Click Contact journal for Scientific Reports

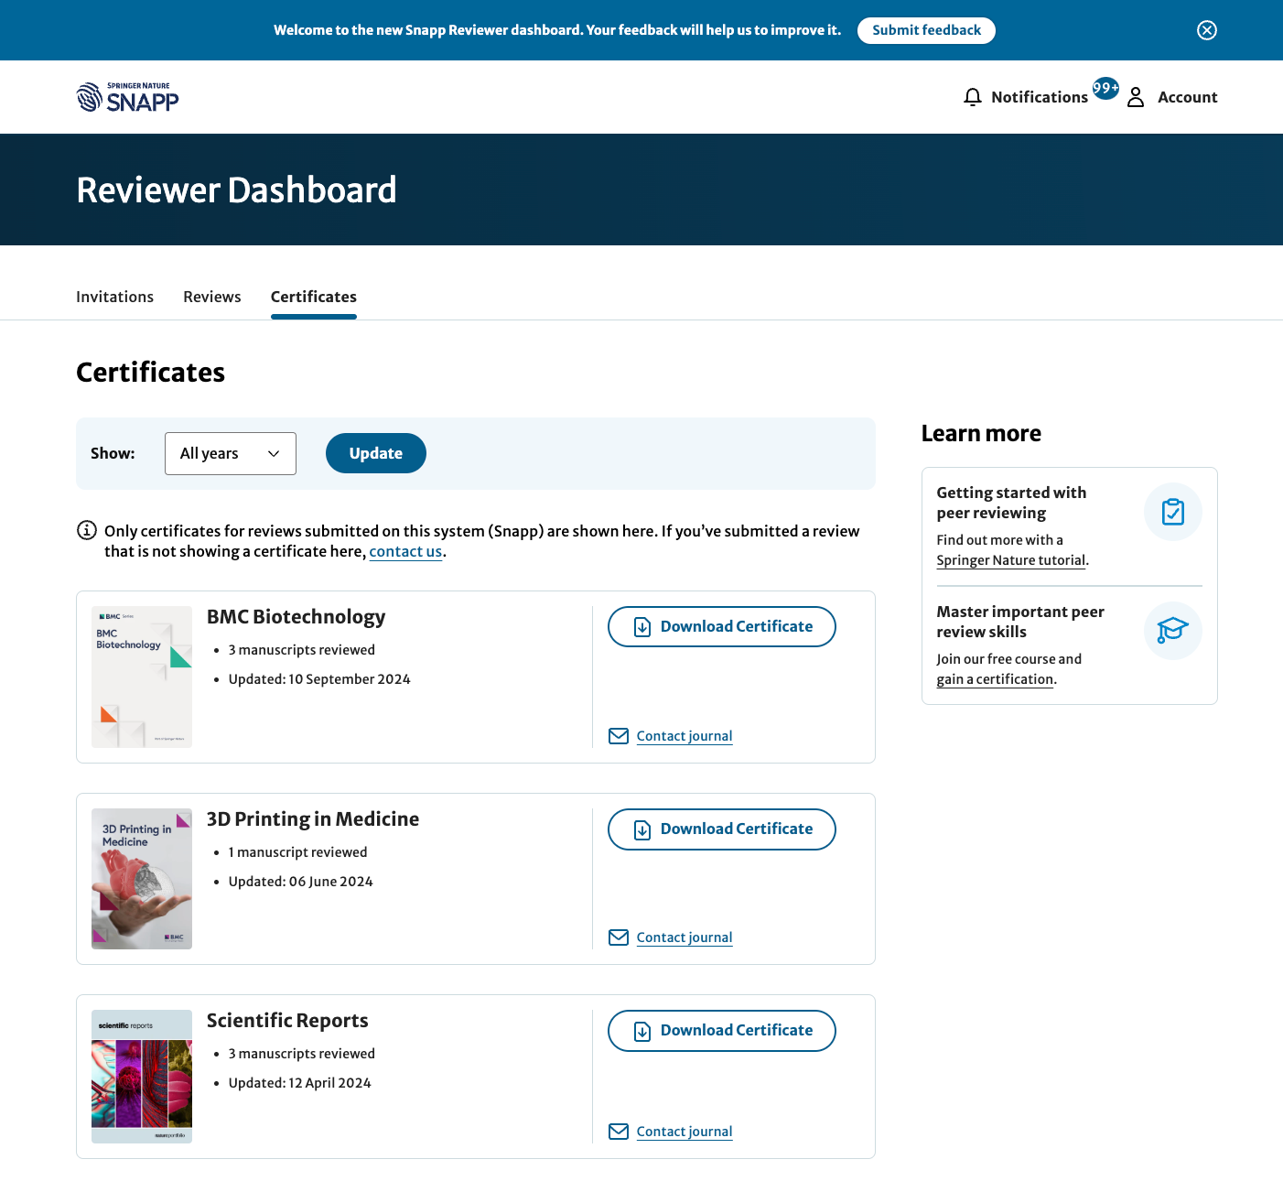(685, 1132)
